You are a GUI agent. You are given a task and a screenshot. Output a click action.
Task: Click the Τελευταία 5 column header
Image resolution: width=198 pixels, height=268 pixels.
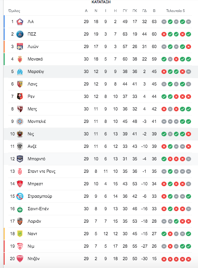(175, 11)
